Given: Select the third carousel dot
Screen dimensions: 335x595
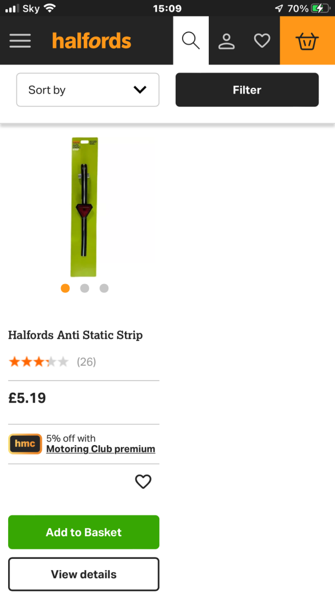Looking at the screenshot, I should point(104,288).
